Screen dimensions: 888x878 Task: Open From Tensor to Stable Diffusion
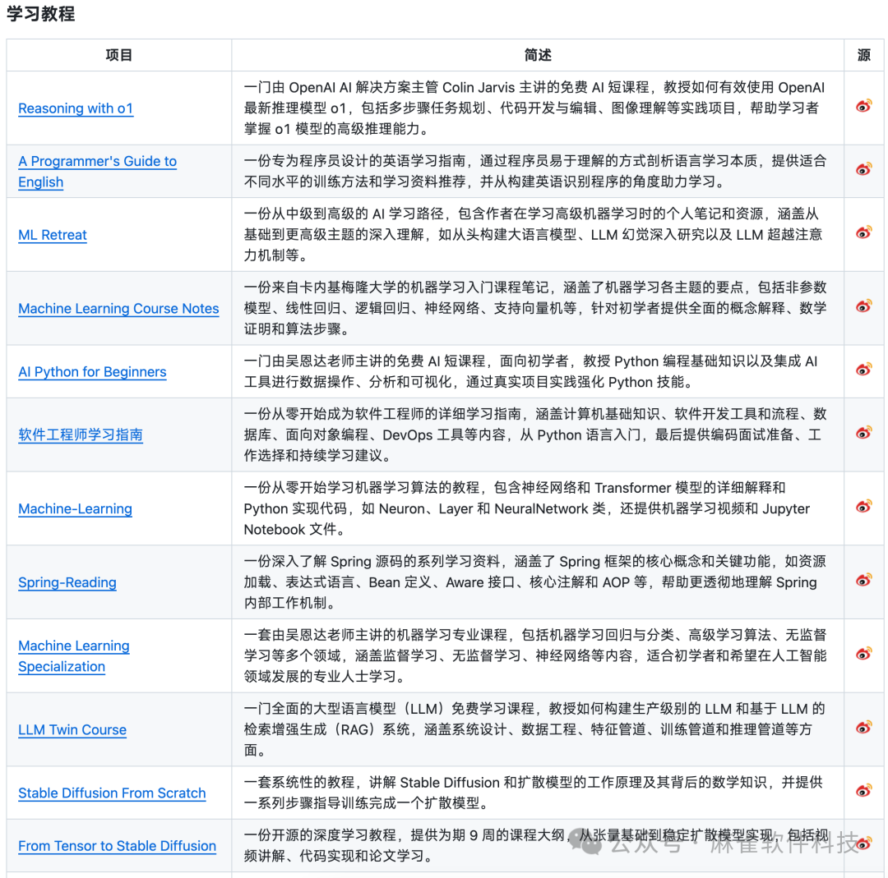117,846
